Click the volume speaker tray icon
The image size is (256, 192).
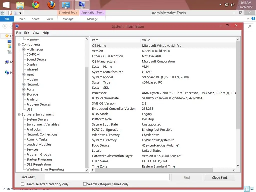tap(232, 5)
